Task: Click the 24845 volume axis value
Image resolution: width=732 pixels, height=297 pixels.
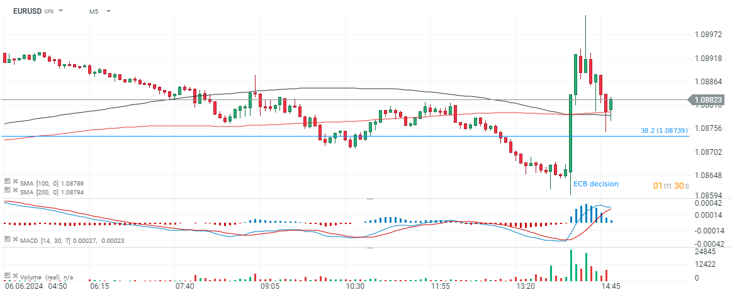Action: [x=706, y=252]
